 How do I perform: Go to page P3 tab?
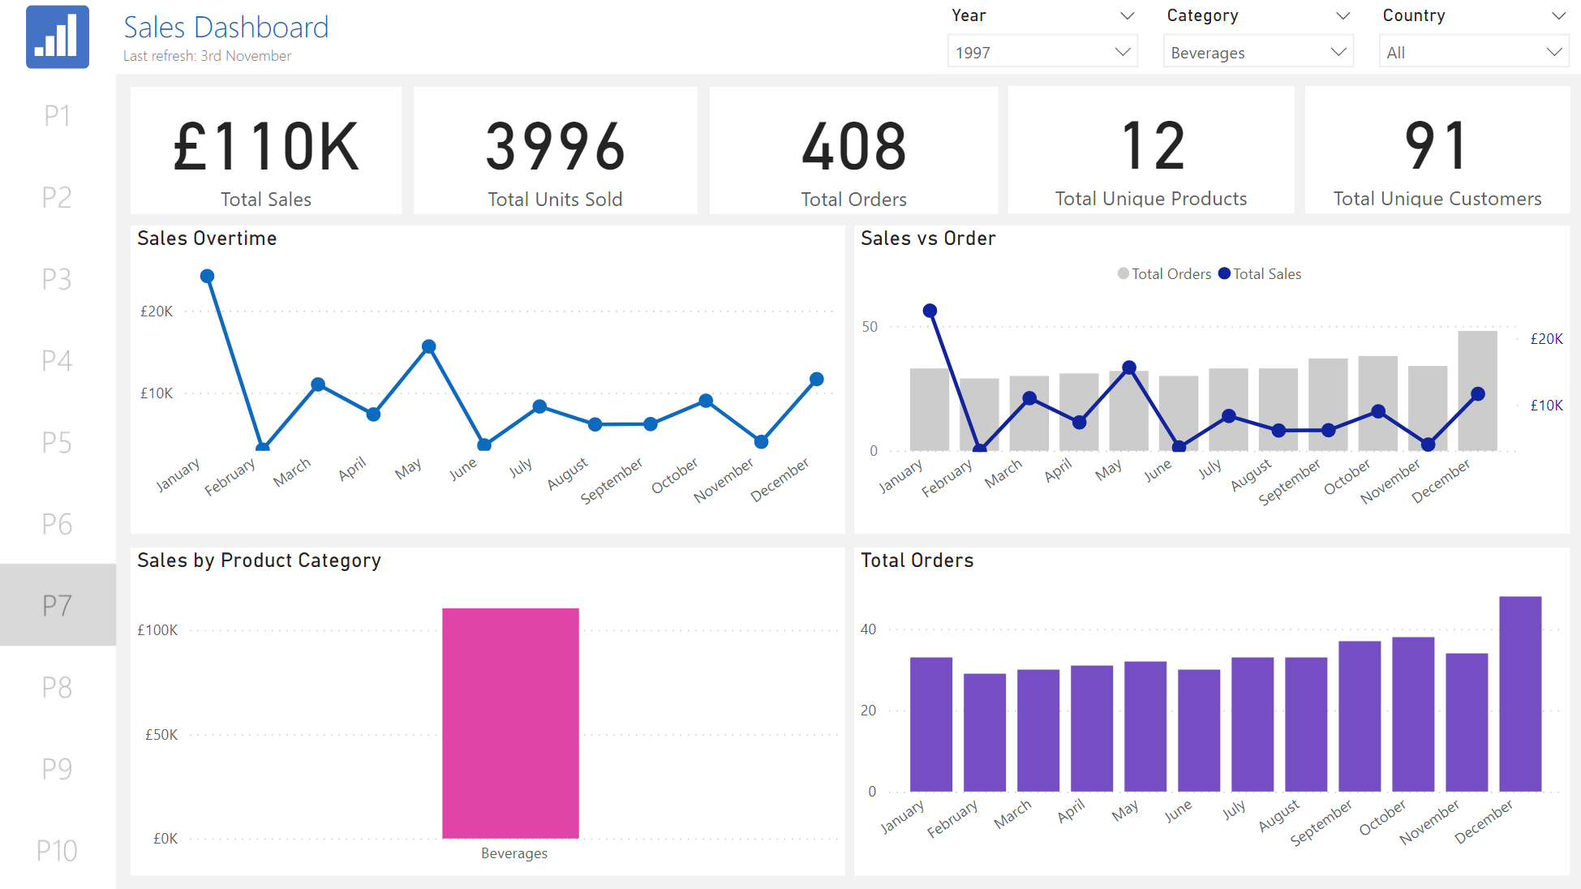point(57,279)
